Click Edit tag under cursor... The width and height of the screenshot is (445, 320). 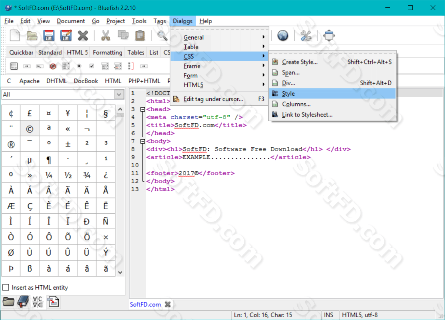coord(219,99)
